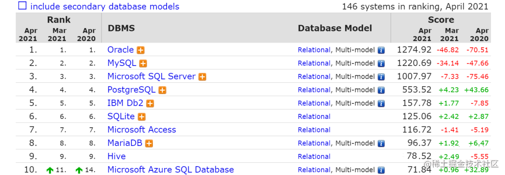Screen dimensions: 505x175
Task: Open the Microsoft Access link
Action: point(142,130)
